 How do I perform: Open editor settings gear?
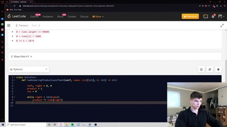pyautogui.click(x=218, y=69)
